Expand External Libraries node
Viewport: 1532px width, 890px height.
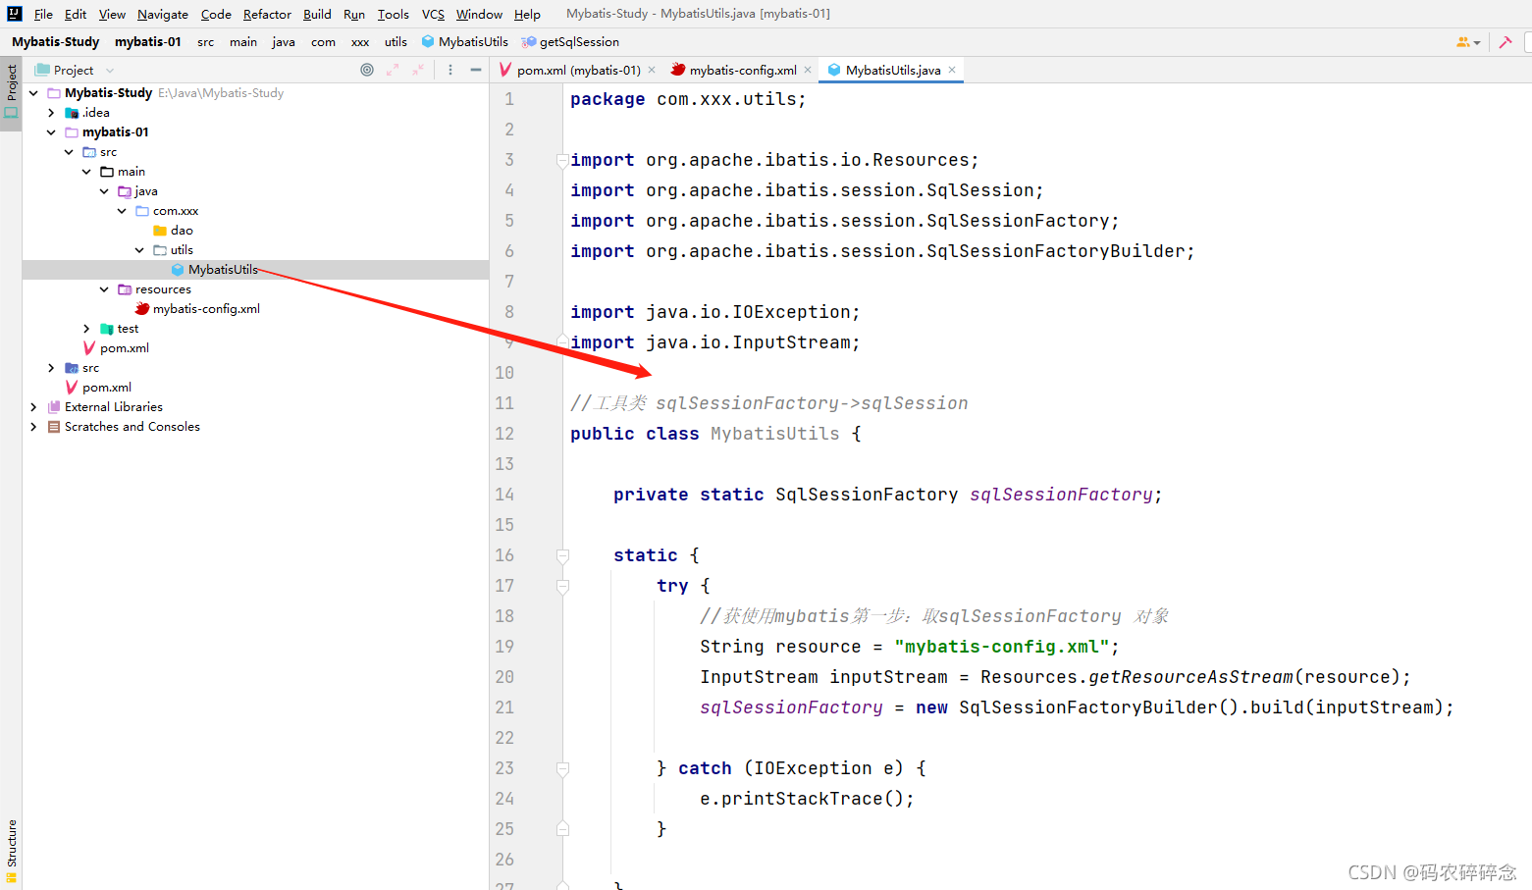[x=33, y=407]
